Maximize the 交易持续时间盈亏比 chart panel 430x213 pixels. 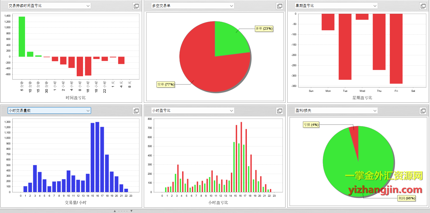coord(136,6)
